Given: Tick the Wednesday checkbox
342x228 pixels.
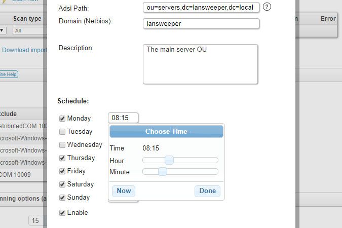Looking at the screenshot, I should 62,145.
